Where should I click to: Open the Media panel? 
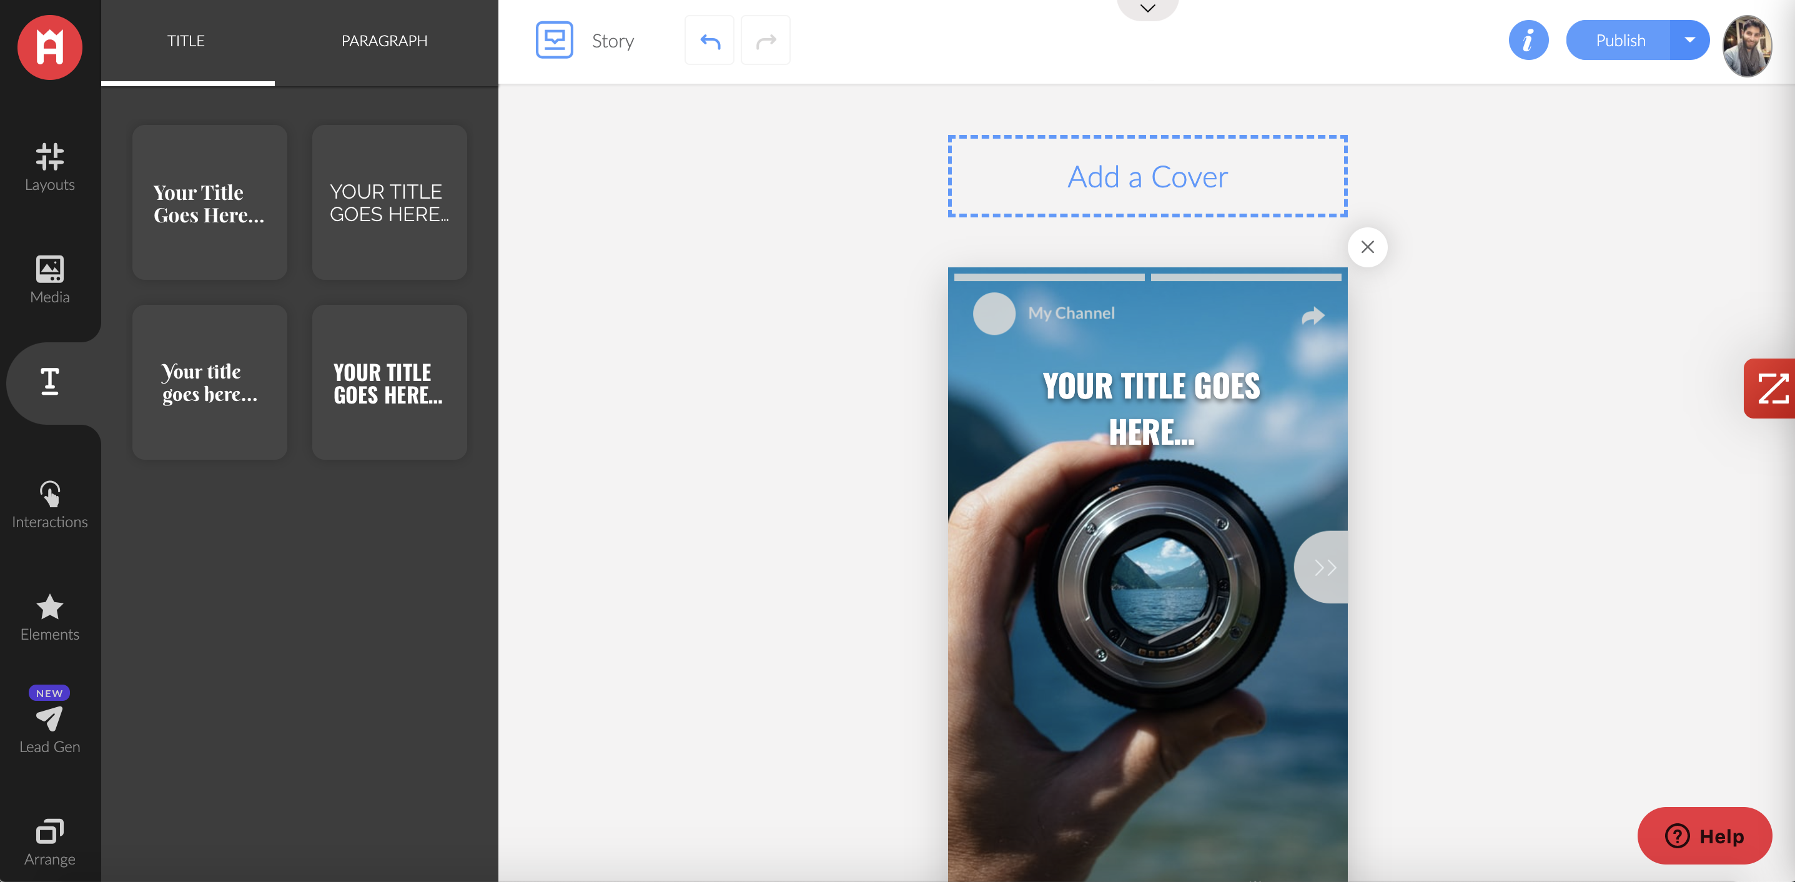(49, 279)
